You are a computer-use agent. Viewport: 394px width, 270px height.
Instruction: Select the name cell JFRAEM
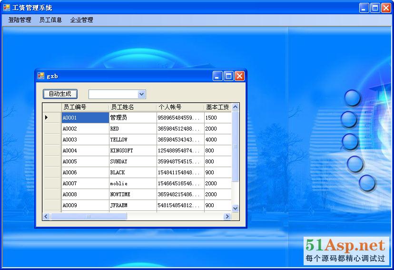coord(133,205)
